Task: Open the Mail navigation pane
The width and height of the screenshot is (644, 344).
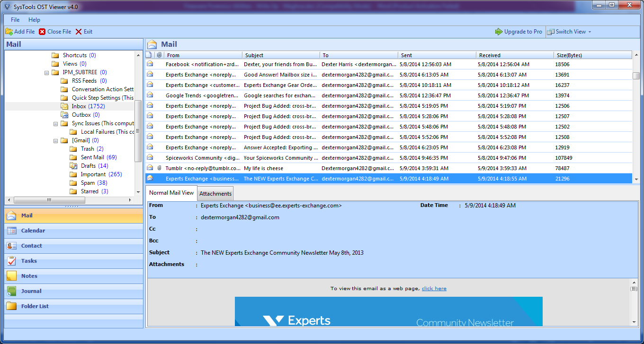Action: pyautogui.click(x=74, y=215)
